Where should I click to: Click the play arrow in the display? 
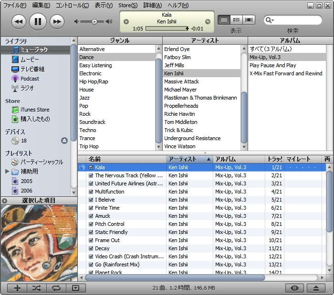tap(126, 21)
